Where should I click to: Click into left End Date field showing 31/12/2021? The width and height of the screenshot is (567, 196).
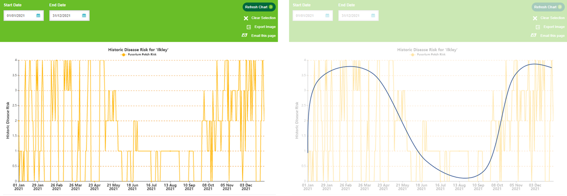[65, 15]
